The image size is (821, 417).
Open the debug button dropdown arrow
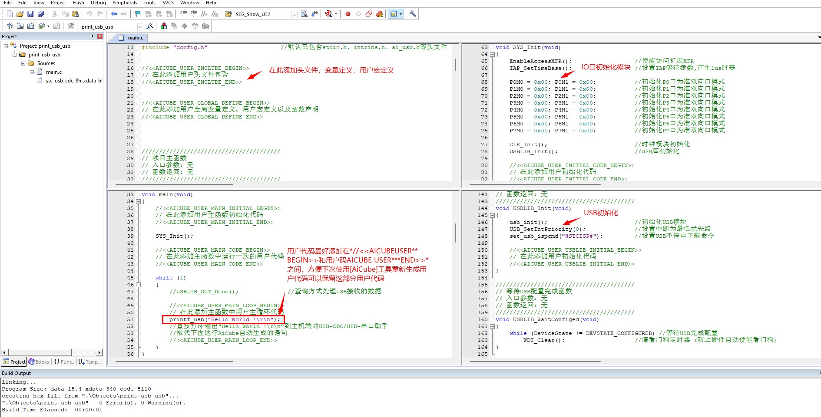pyautogui.click(x=336, y=14)
